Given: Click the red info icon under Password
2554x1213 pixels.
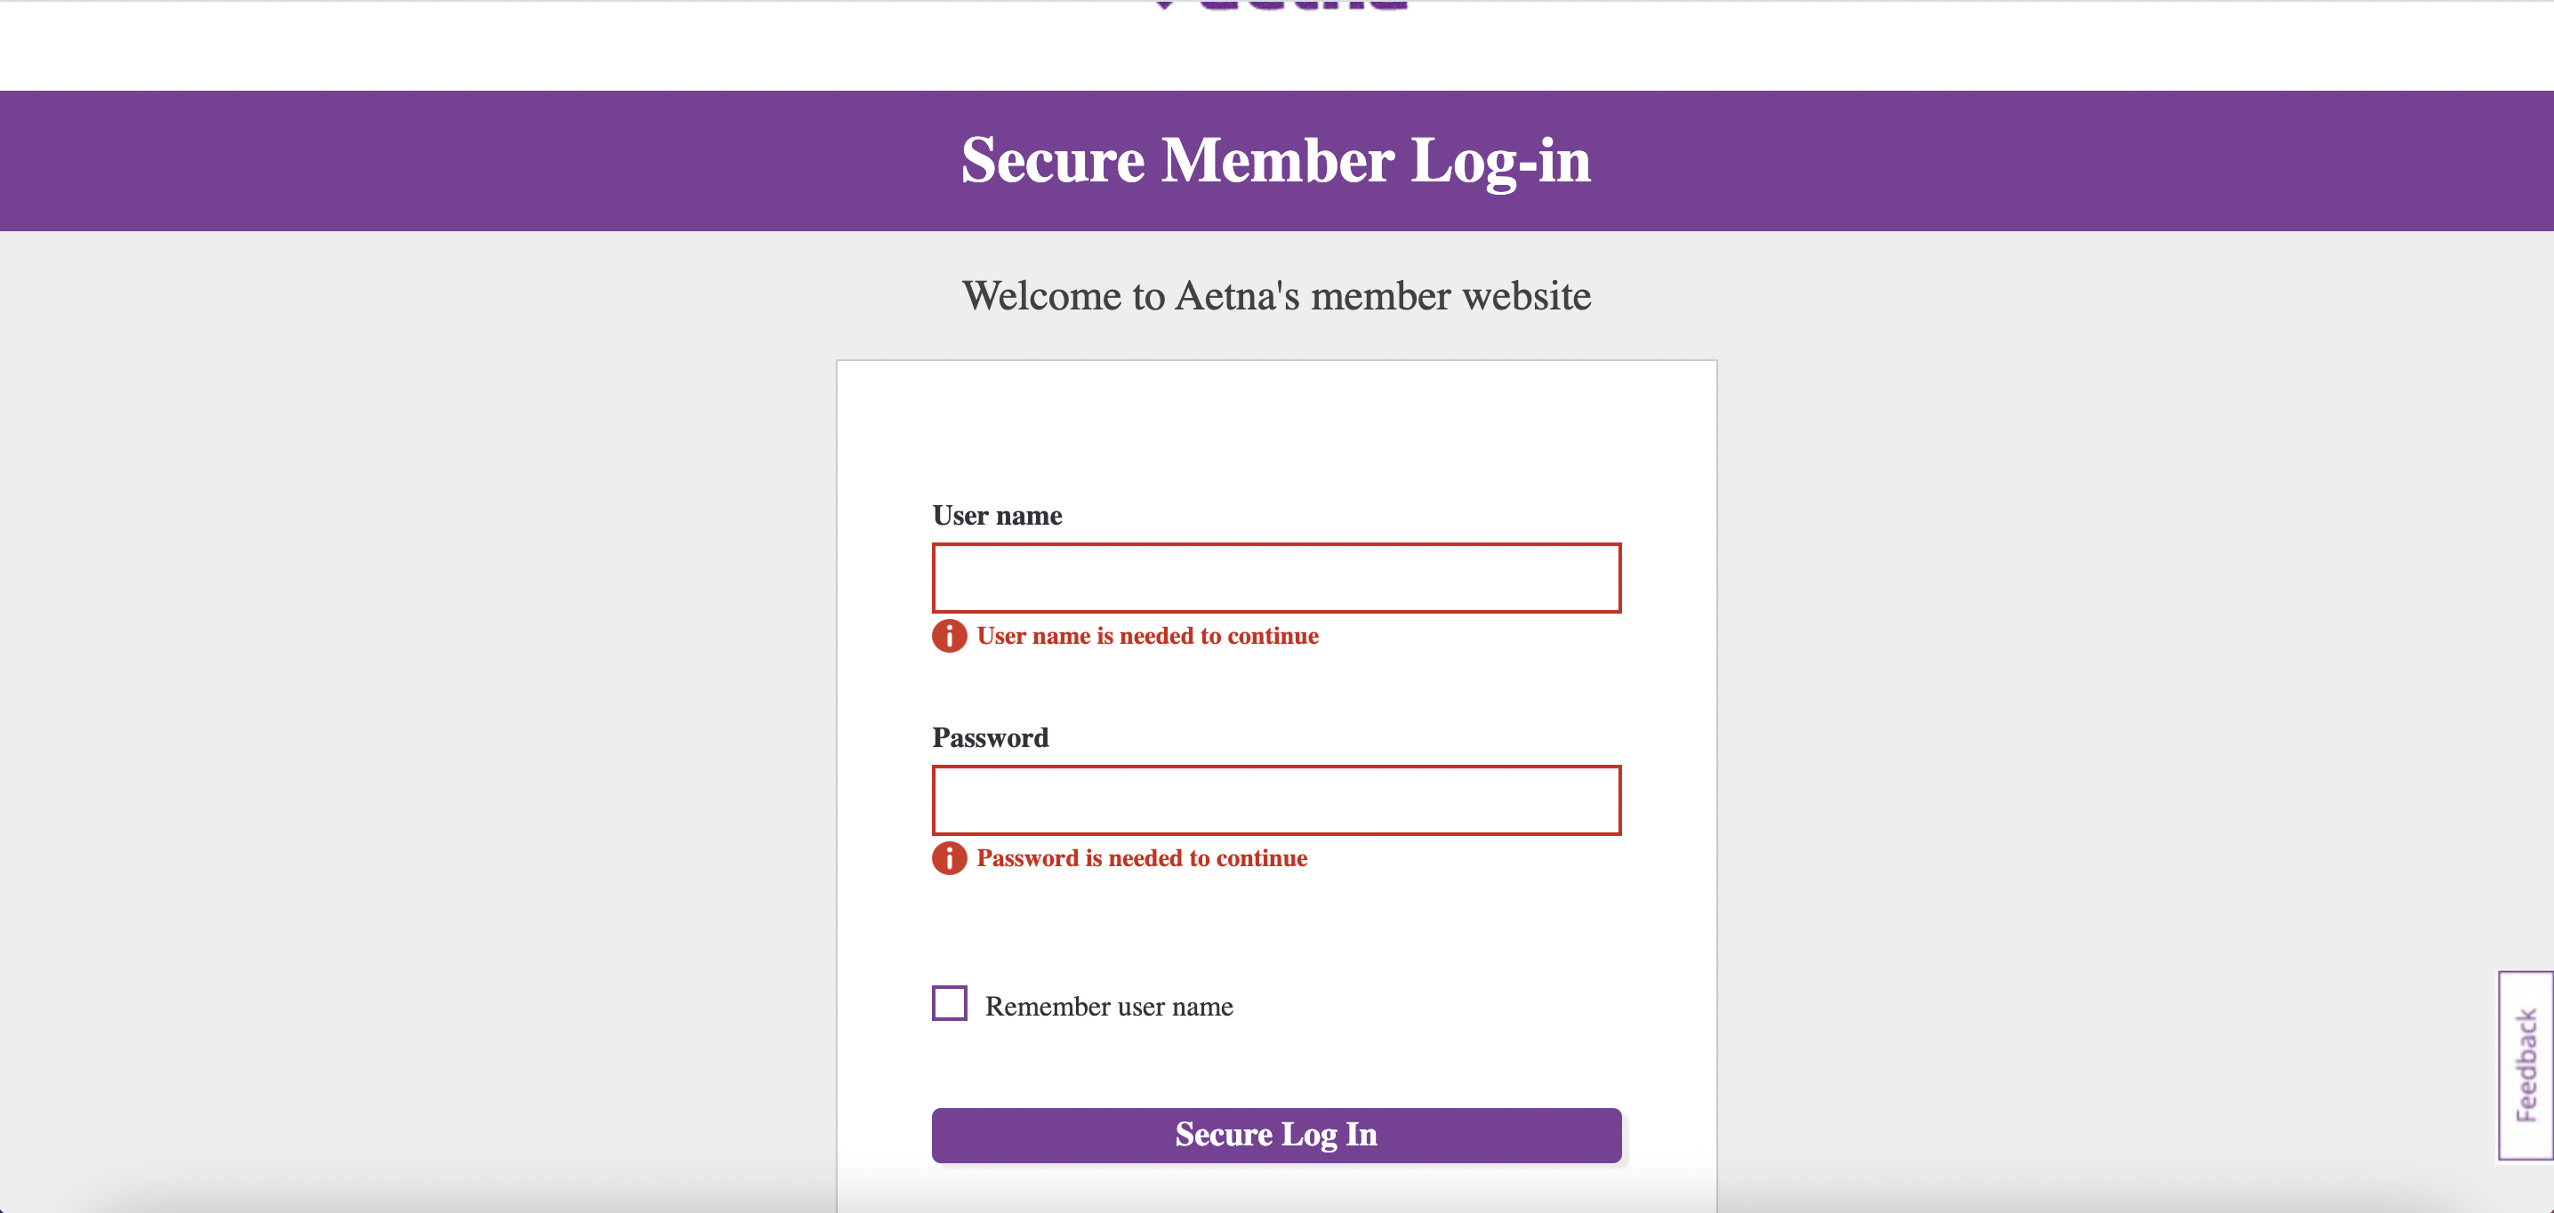Looking at the screenshot, I should 949,858.
